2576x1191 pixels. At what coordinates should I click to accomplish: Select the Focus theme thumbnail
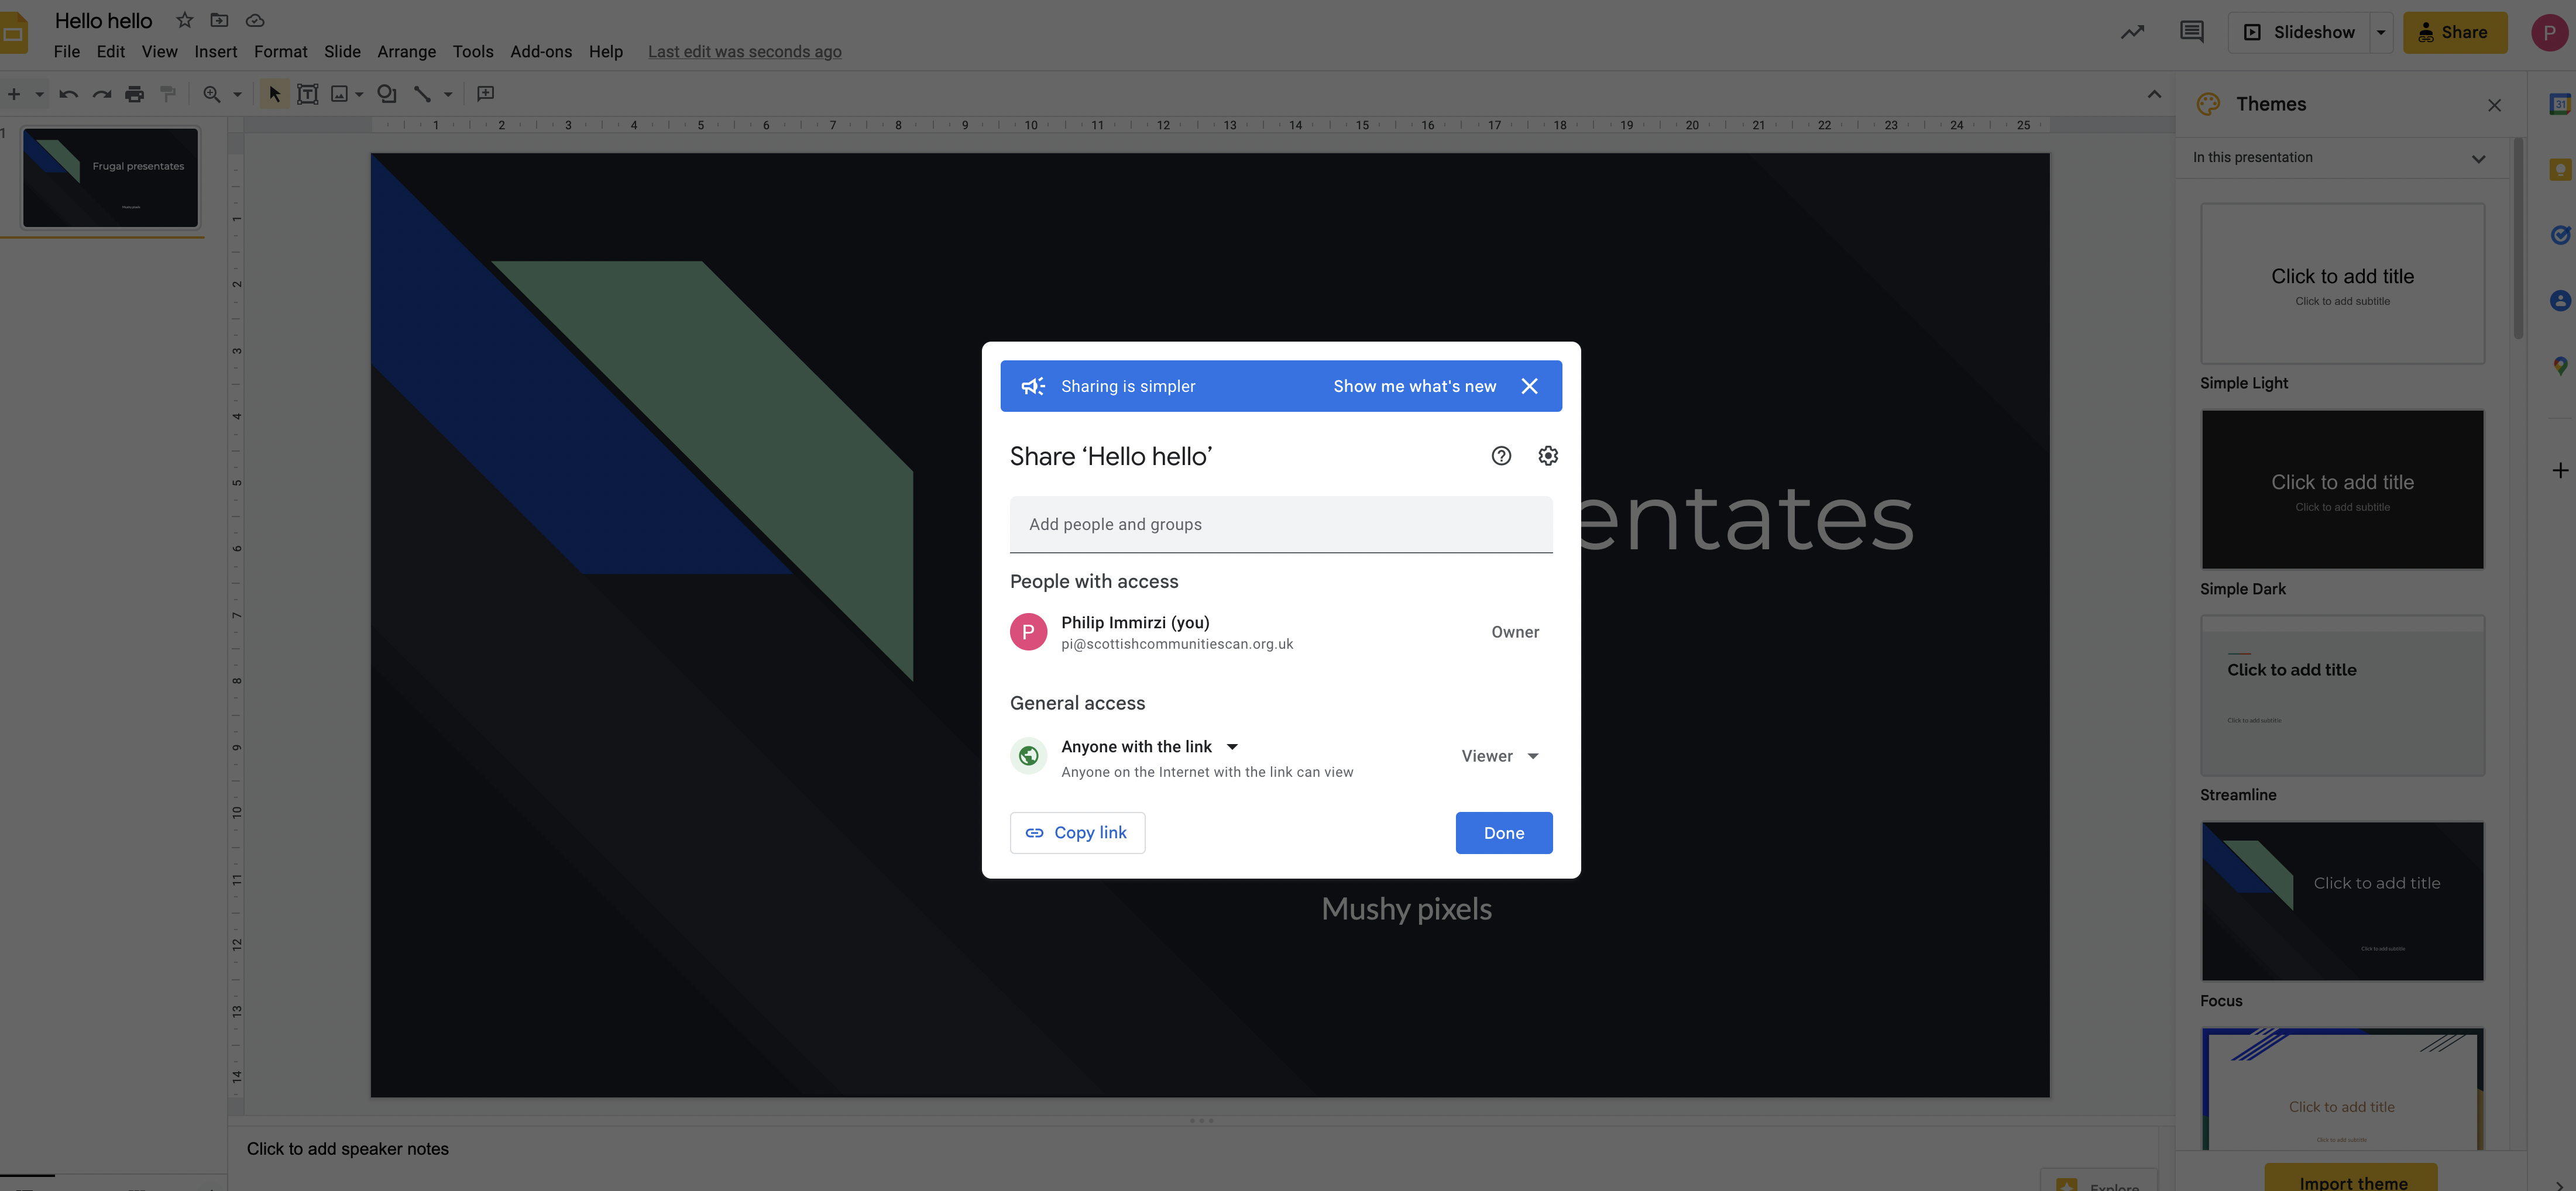(x=2342, y=902)
